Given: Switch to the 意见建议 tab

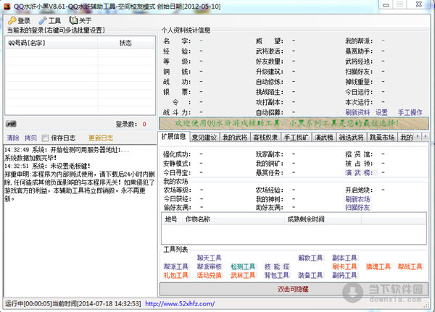Looking at the screenshot, I should point(204,138).
